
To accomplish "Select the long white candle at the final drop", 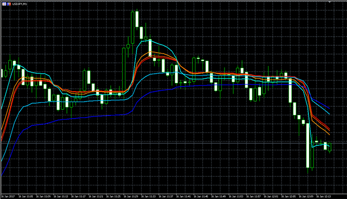I will click(x=307, y=145).
